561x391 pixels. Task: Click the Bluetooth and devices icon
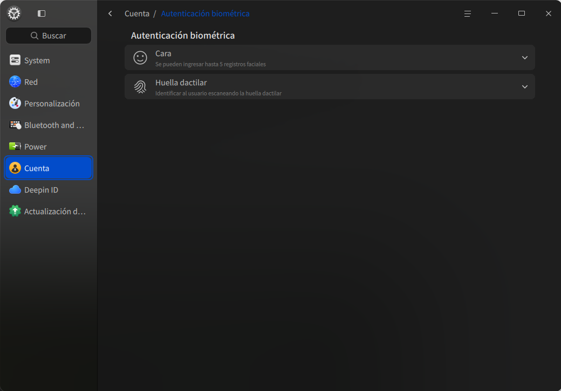click(x=15, y=125)
